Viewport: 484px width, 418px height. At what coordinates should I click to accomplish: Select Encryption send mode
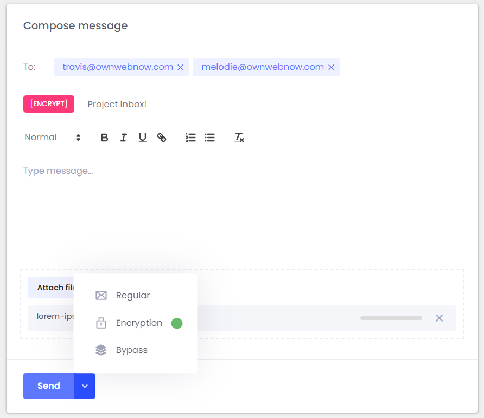click(x=138, y=323)
